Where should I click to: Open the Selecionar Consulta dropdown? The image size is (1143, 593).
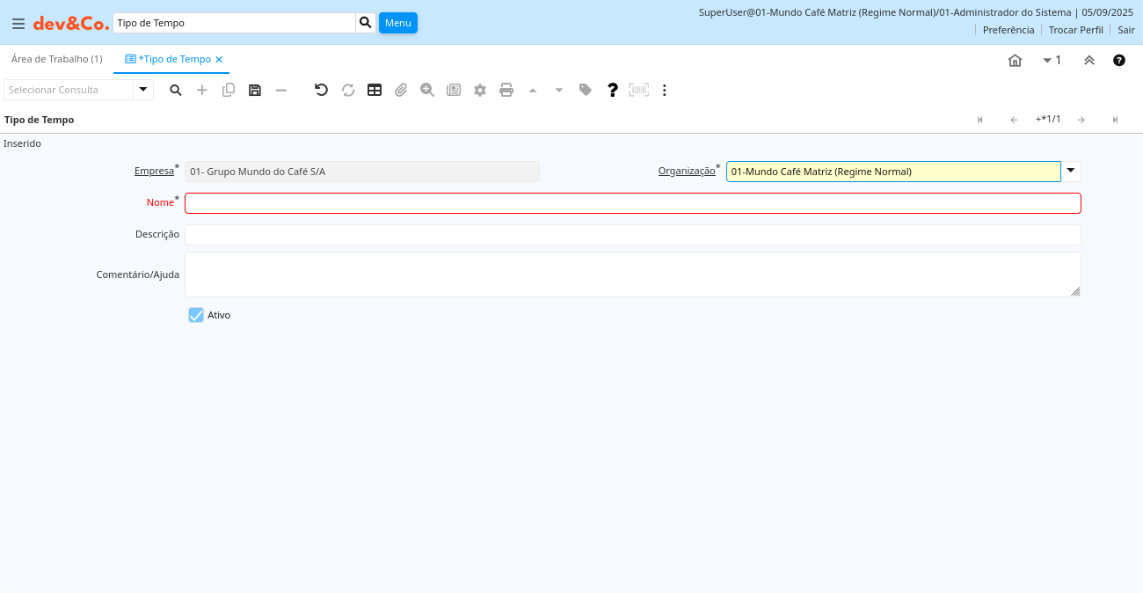click(x=143, y=90)
